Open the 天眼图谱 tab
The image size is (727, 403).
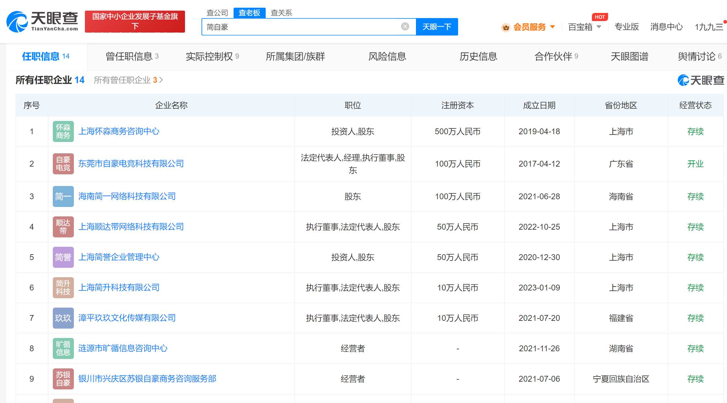[x=629, y=57]
